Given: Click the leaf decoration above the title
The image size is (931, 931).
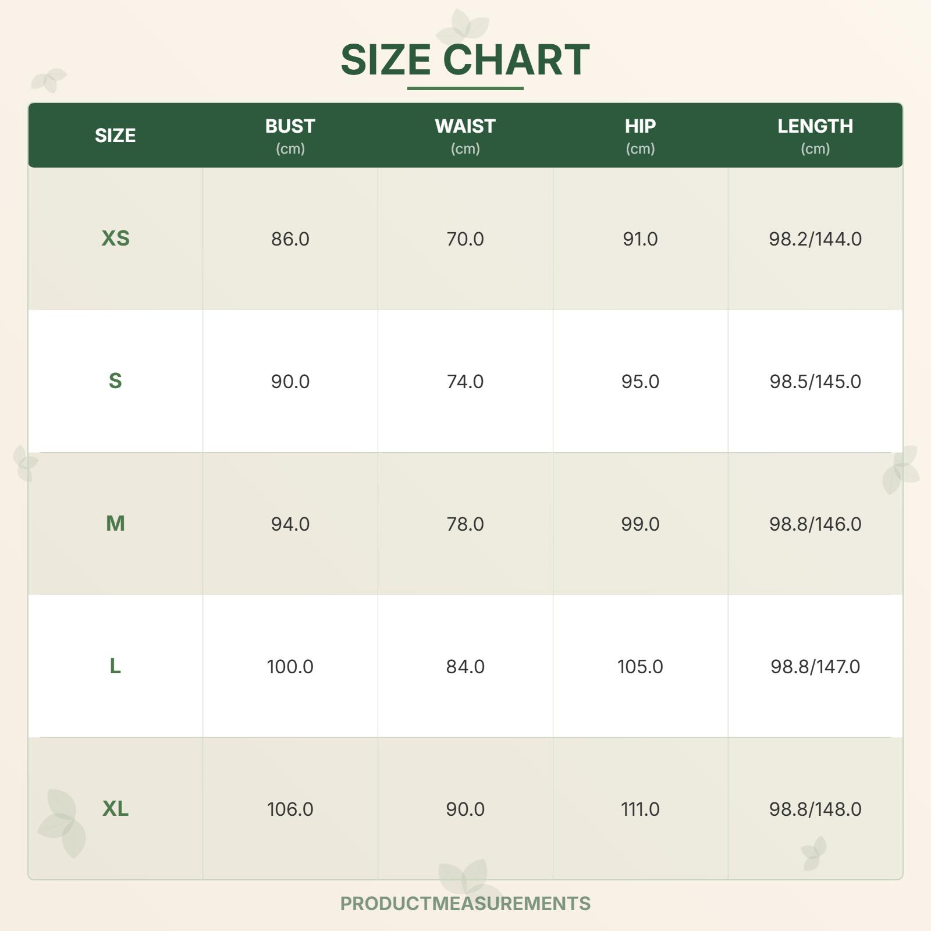Looking at the screenshot, I should pyautogui.click(x=463, y=26).
